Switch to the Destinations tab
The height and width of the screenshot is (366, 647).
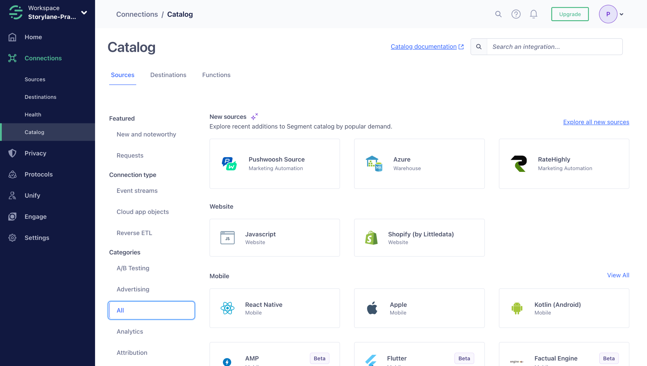click(168, 75)
